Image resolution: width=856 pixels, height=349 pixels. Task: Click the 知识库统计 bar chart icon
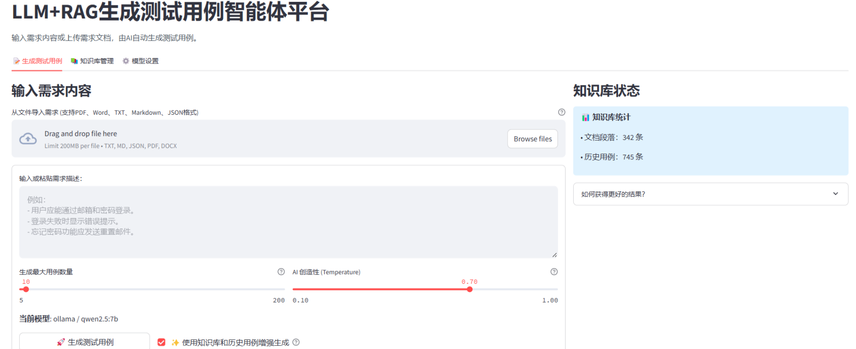pyautogui.click(x=585, y=117)
